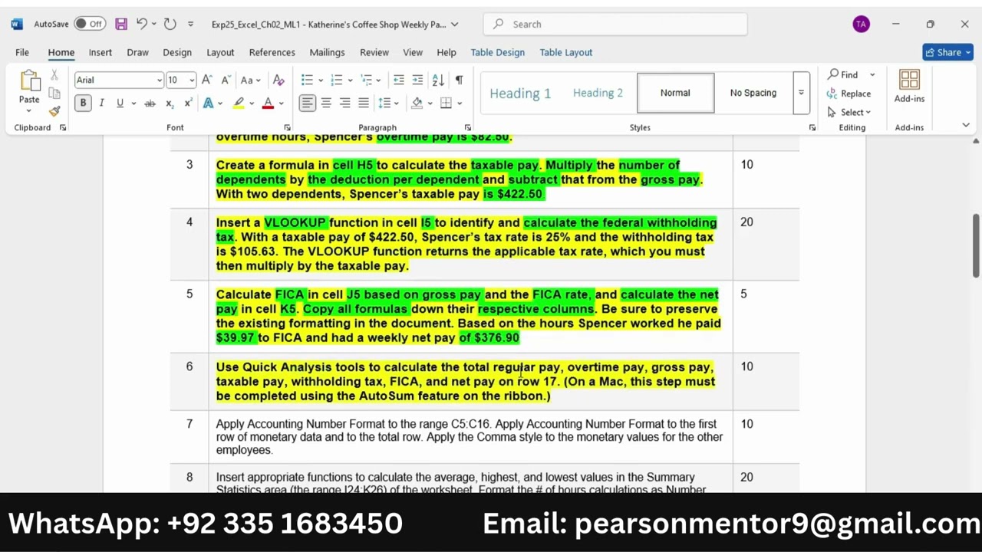Switch to the Layout tab

220,52
